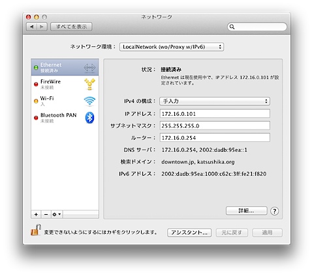Click the 元に戻す revert button
Viewport: 312px width, 276px height.
(232, 232)
